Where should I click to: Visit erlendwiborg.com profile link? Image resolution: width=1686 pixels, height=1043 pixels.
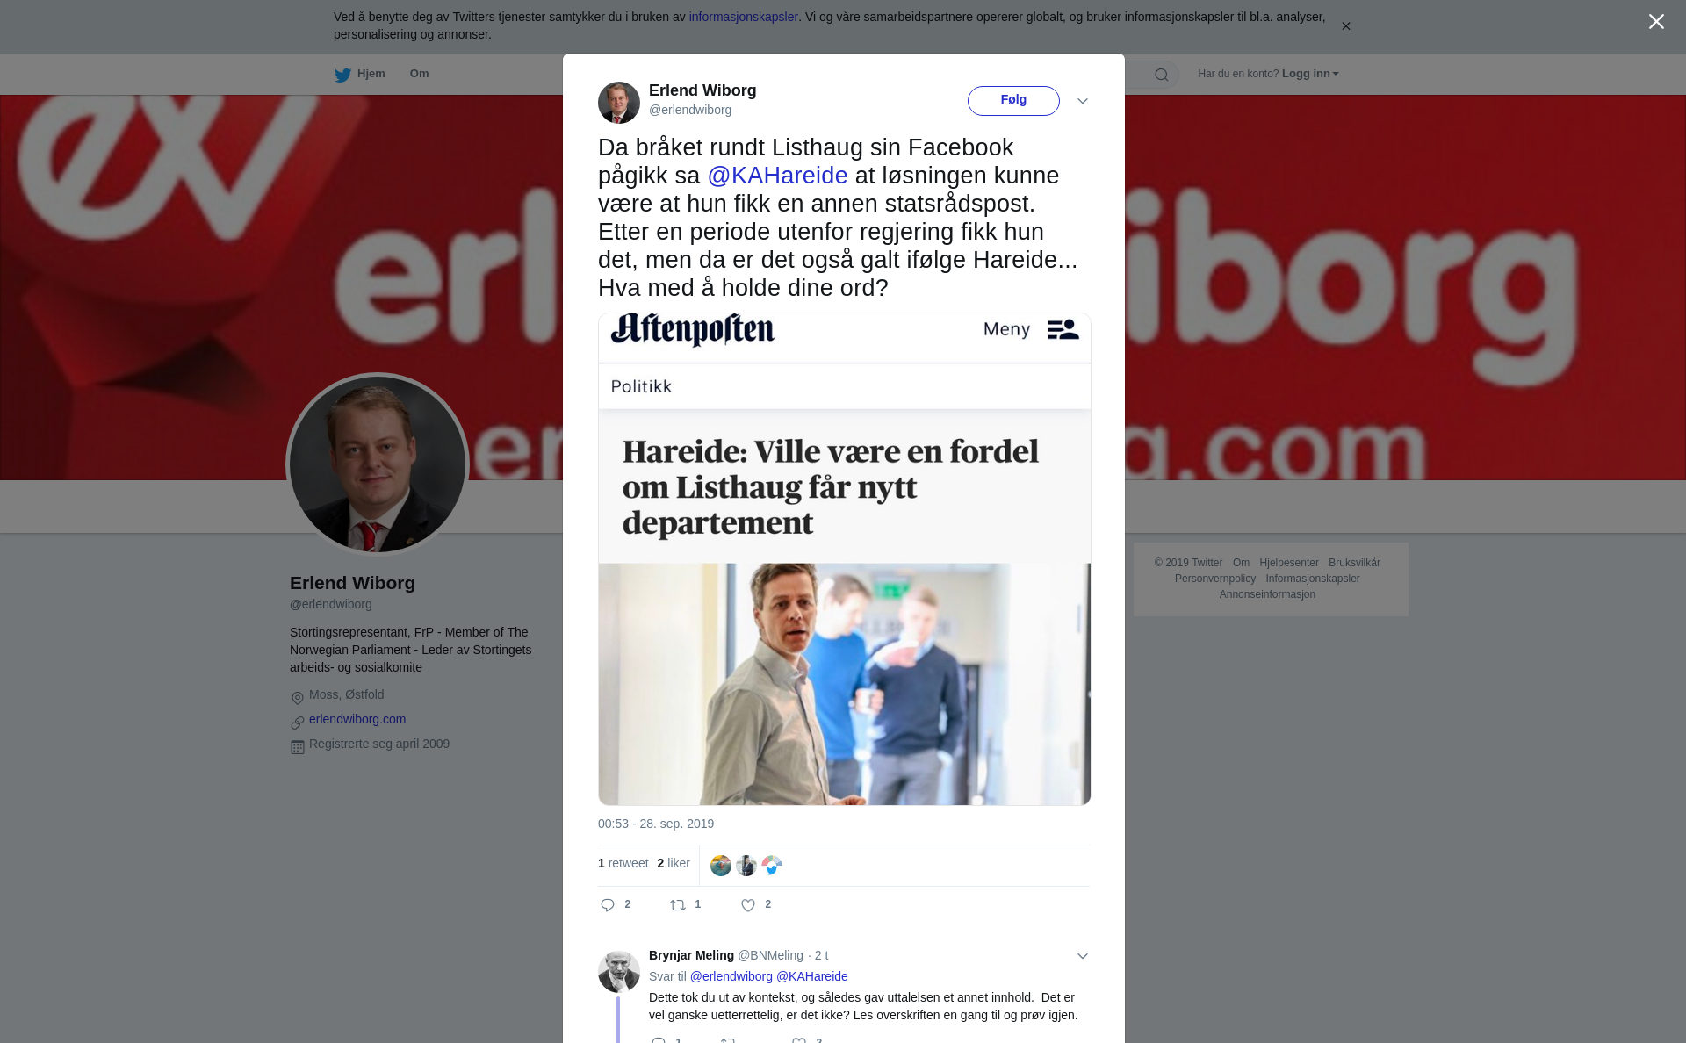tap(357, 719)
